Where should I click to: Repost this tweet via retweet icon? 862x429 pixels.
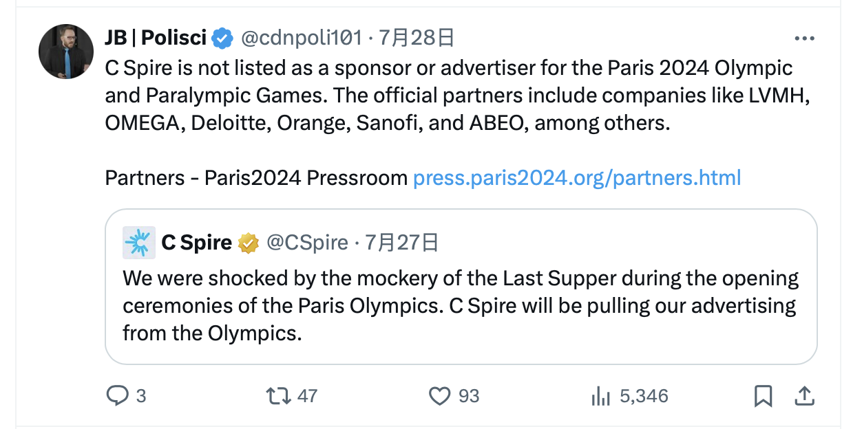tap(277, 396)
